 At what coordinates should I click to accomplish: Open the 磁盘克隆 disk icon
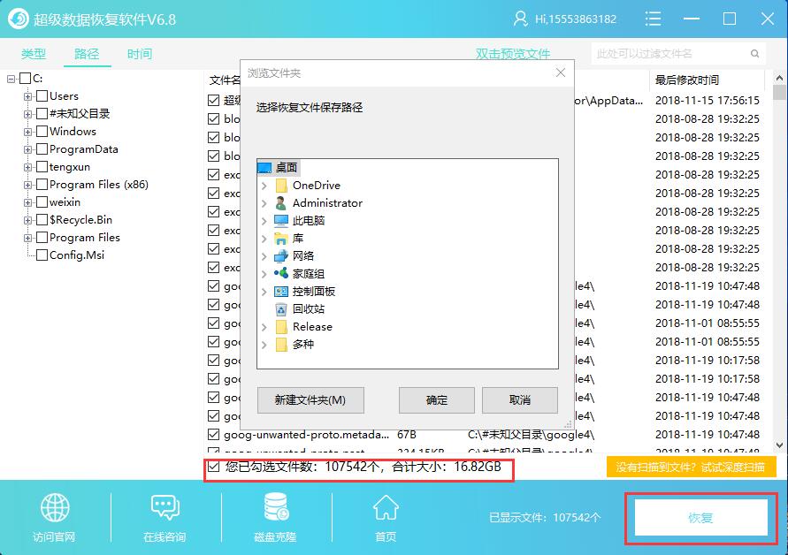pos(276,506)
